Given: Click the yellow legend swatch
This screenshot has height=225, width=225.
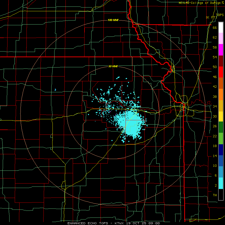Looking at the screenshot, I should point(221,116).
